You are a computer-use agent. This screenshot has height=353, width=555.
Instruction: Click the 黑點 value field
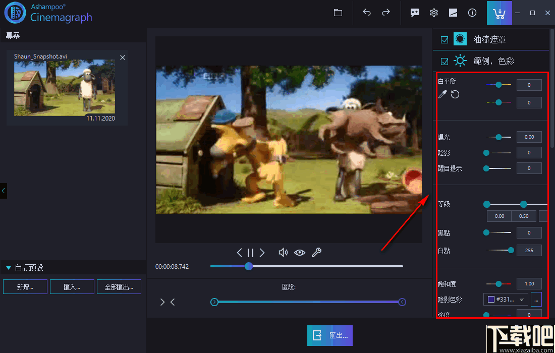pos(529,233)
